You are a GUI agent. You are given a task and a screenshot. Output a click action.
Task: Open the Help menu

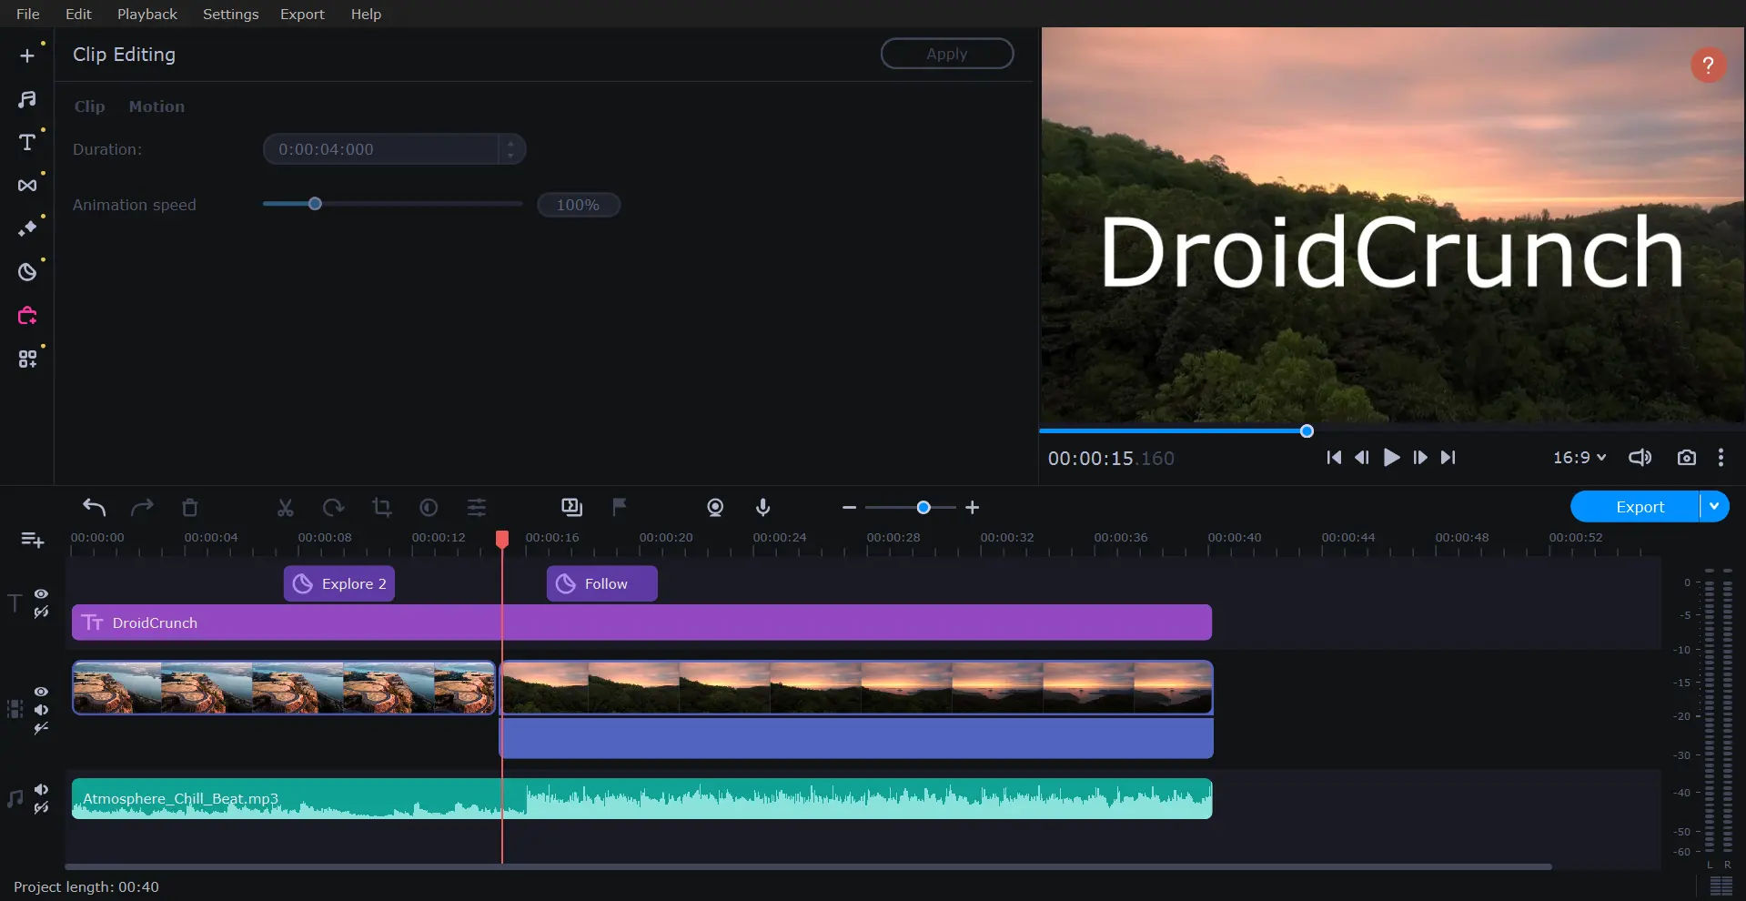point(366,14)
